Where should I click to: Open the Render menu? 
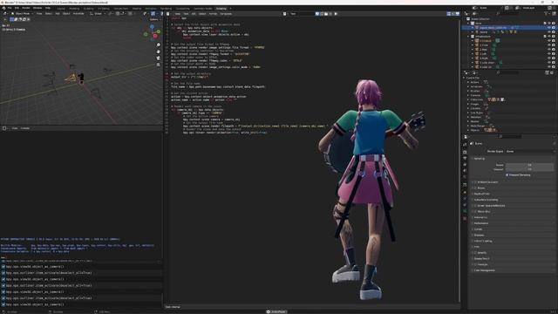pos(26,8)
